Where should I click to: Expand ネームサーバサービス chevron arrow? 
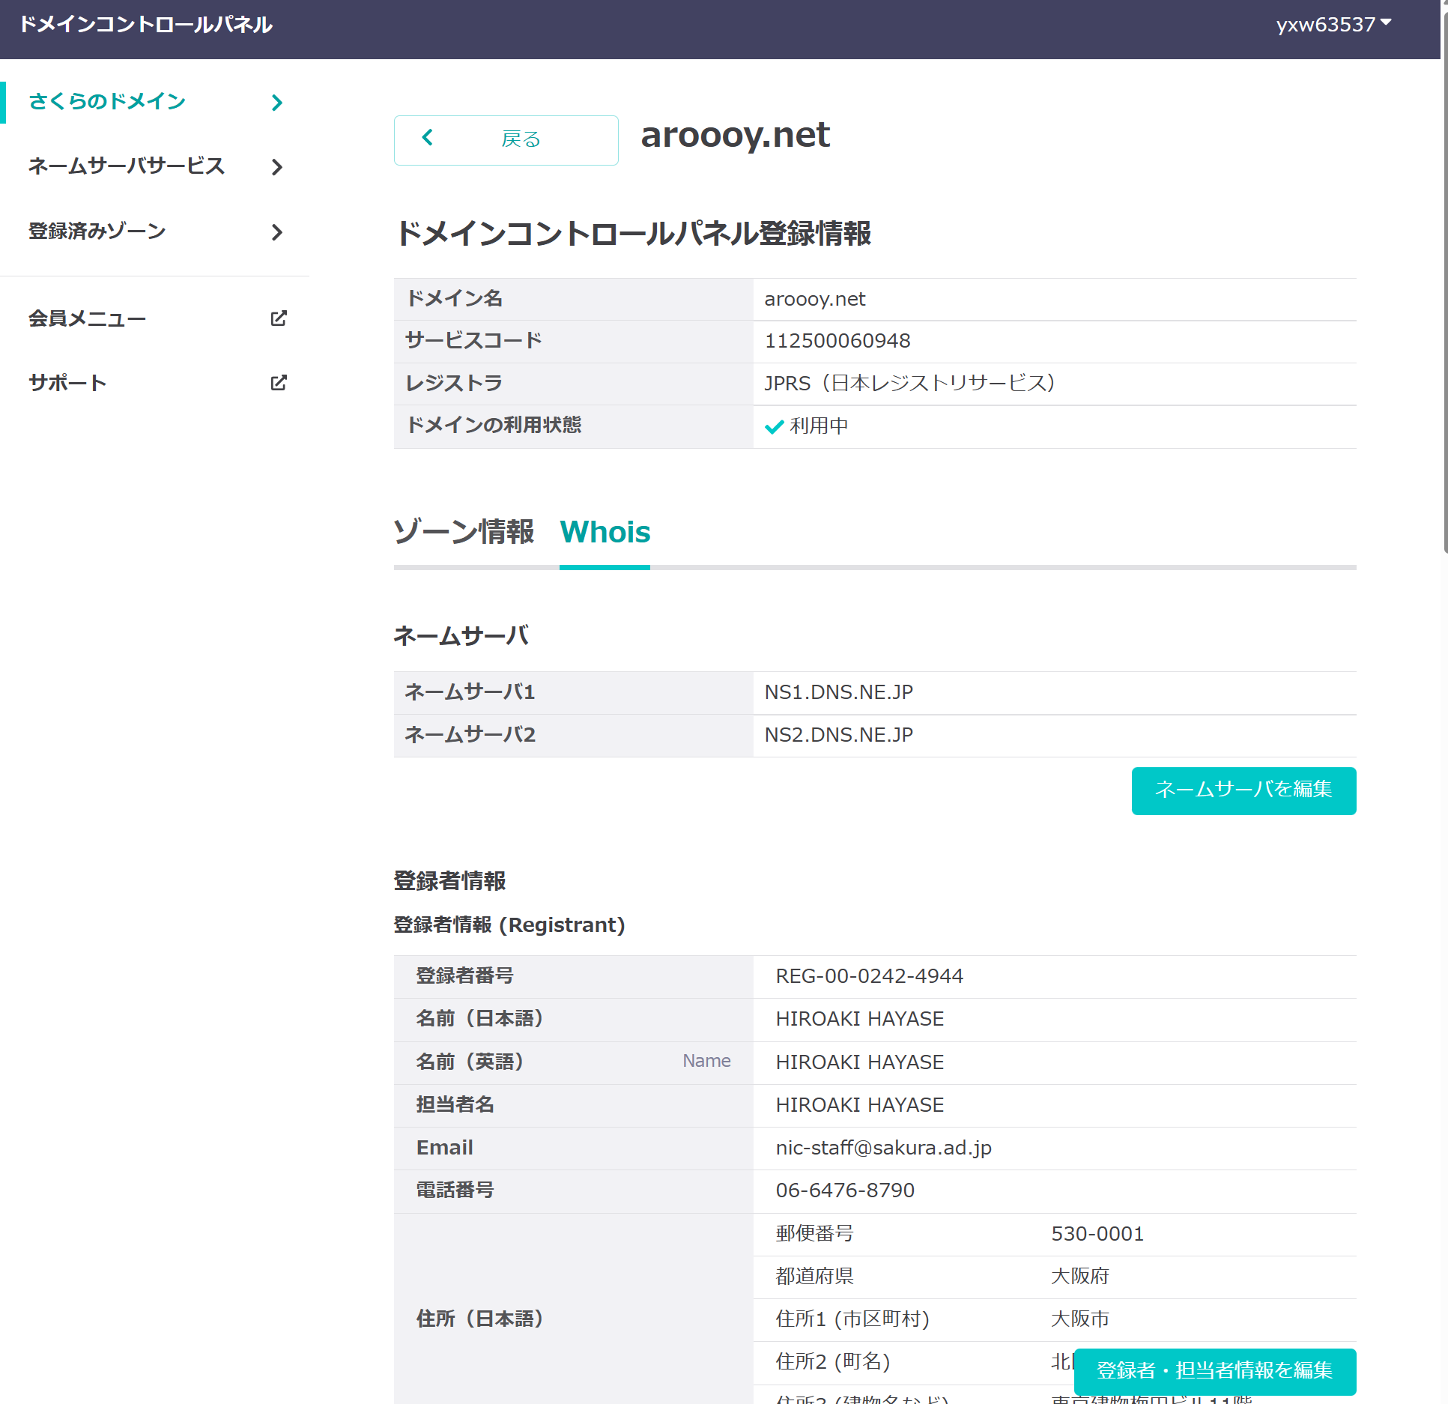(277, 167)
